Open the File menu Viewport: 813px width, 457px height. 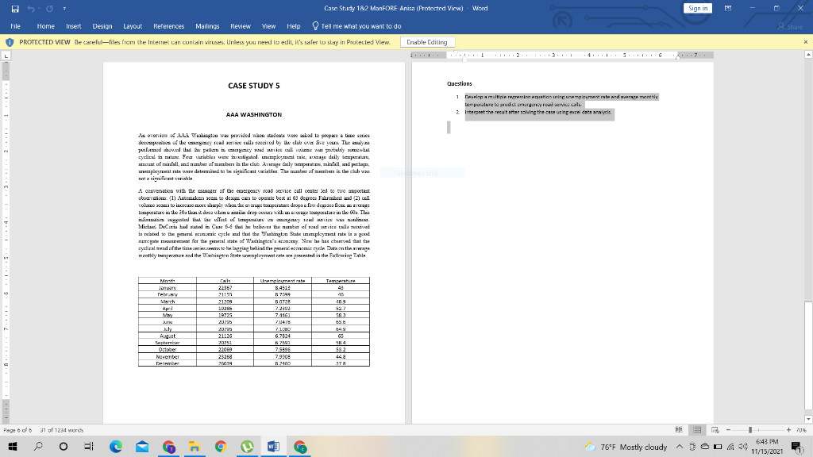pos(13,25)
